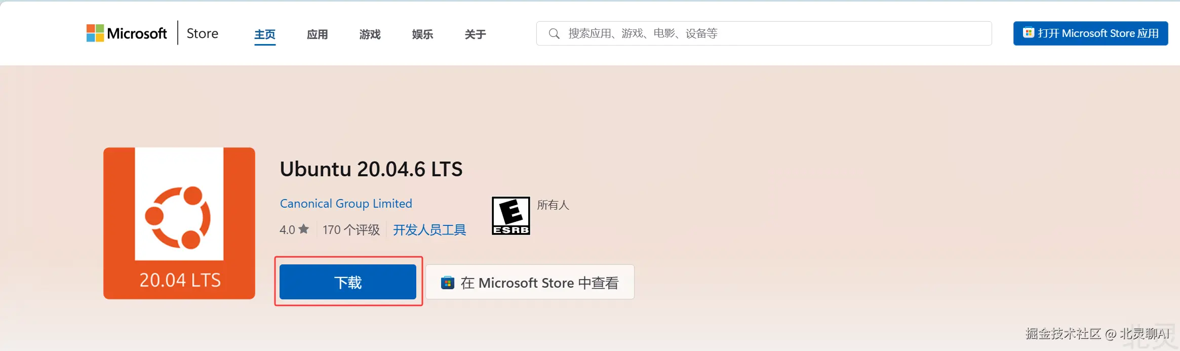Open Canonical Group Limited publisher link
Screen dimensions: 1180x351
(346, 204)
